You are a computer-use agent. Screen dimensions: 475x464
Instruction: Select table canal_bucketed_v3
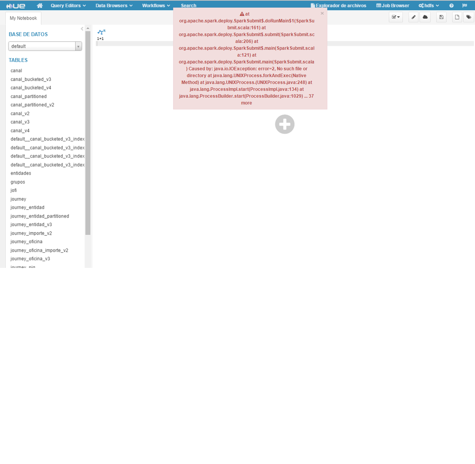pyautogui.click(x=31, y=79)
